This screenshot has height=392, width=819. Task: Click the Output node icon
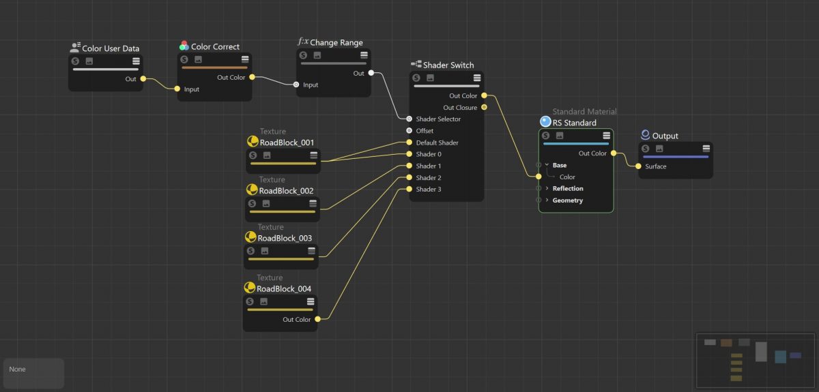coord(646,135)
